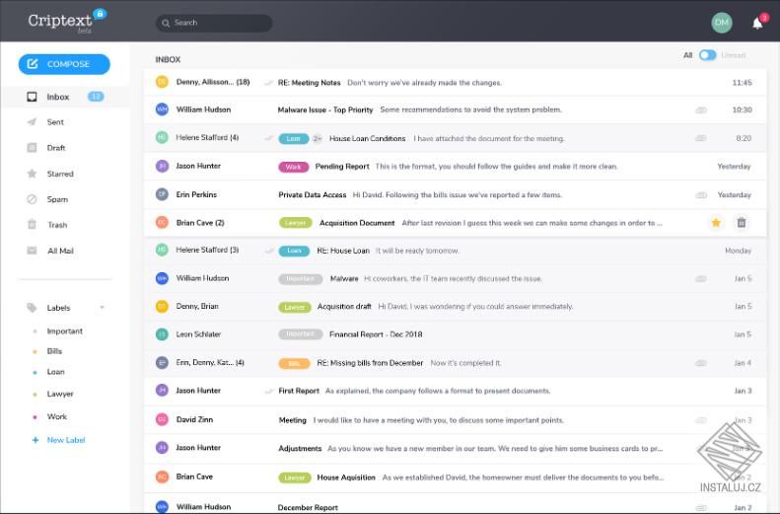Click Helene Stafford avatar in House Loan Conditions row
Screen dimensions: 780x514
162,137
